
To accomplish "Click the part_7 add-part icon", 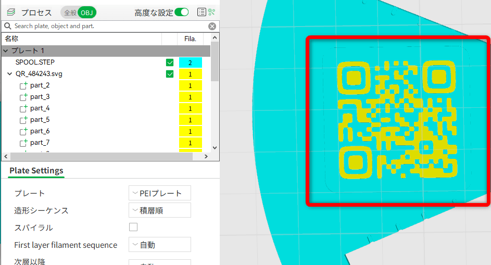I will (x=23, y=143).
